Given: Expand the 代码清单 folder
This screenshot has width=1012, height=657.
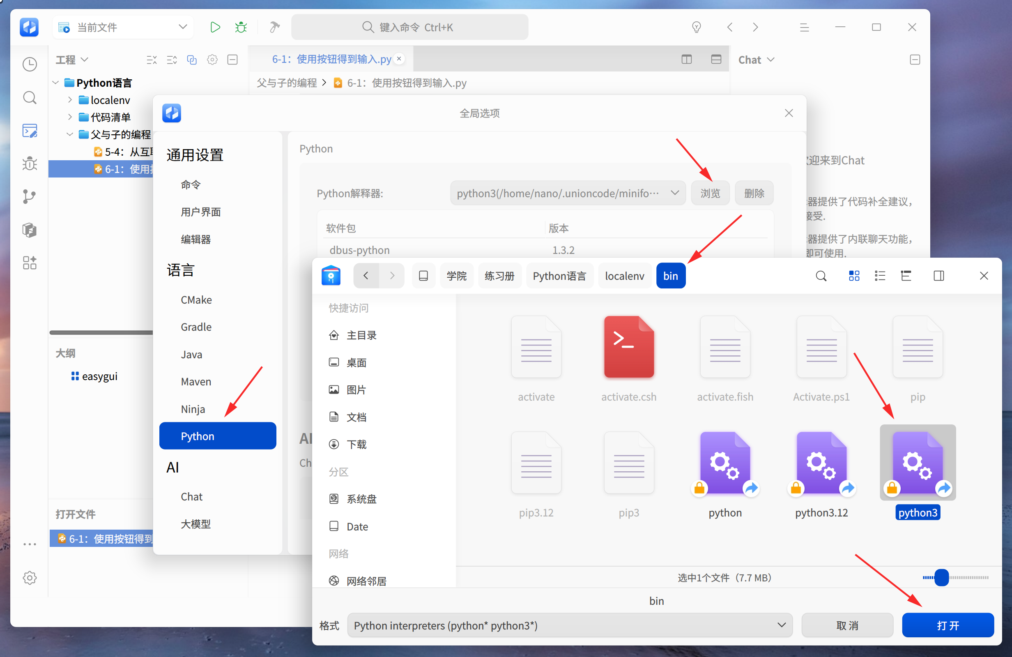Looking at the screenshot, I should 70,117.
